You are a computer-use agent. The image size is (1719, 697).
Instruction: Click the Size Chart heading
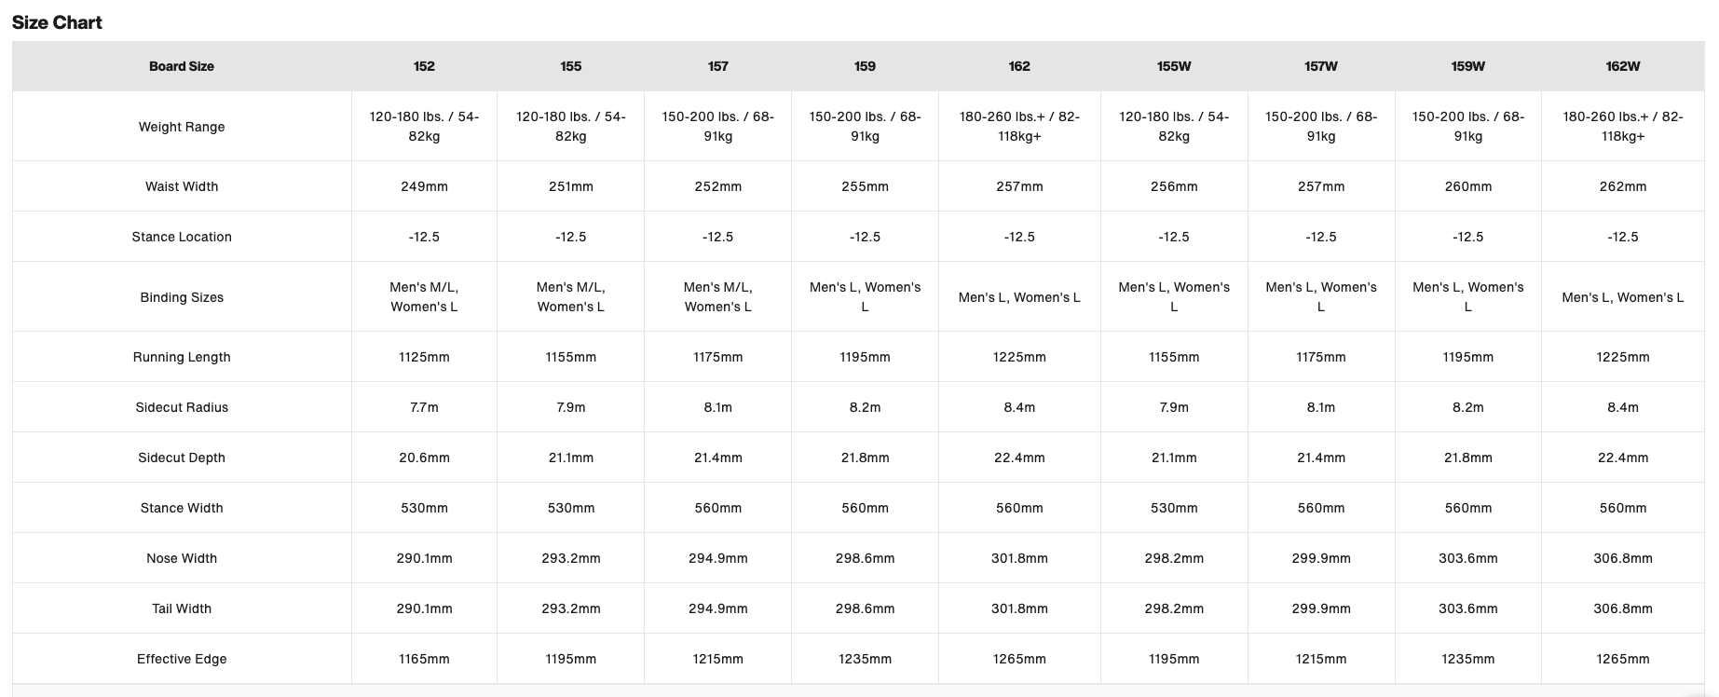click(x=57, y=22)
